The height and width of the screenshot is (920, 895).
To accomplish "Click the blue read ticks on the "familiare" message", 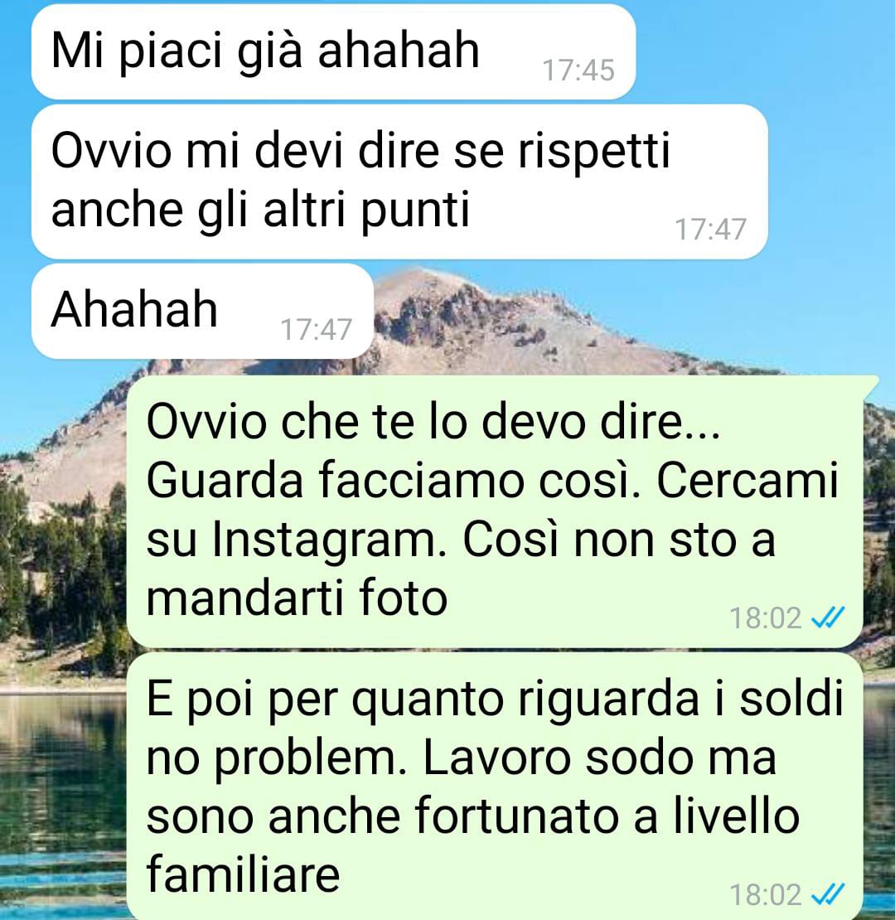I will pos(827,895).
